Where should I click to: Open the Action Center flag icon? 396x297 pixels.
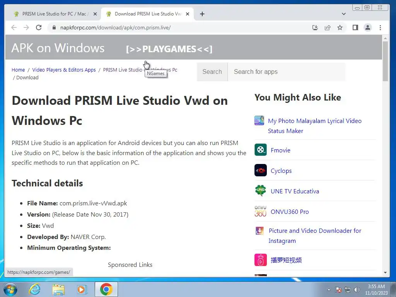tap(338, 290)
